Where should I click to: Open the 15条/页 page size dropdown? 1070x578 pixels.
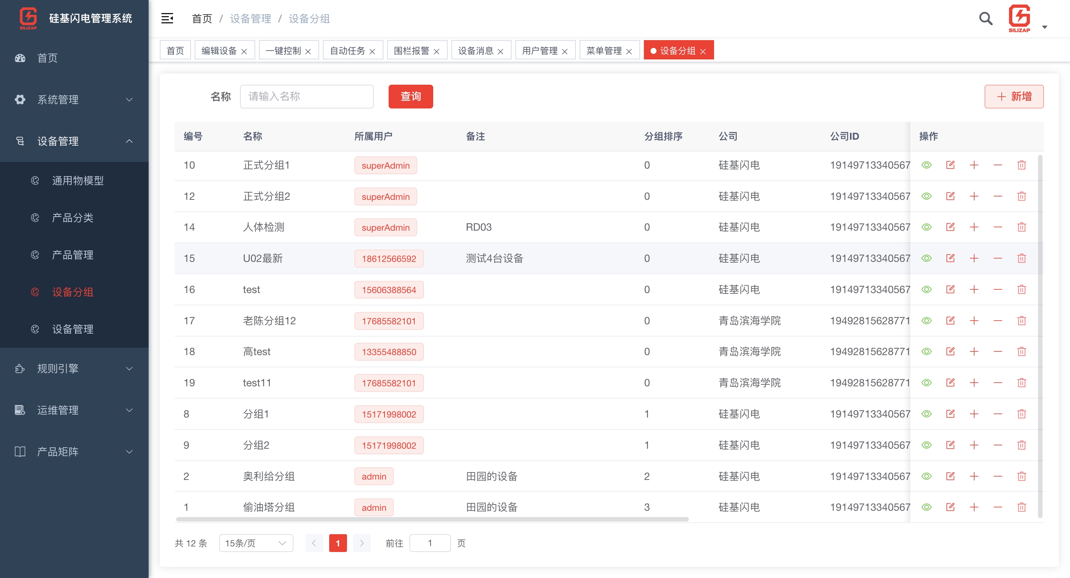click(x=256, y=543)
